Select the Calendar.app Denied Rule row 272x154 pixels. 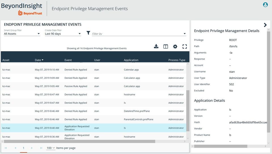(93, 70)
